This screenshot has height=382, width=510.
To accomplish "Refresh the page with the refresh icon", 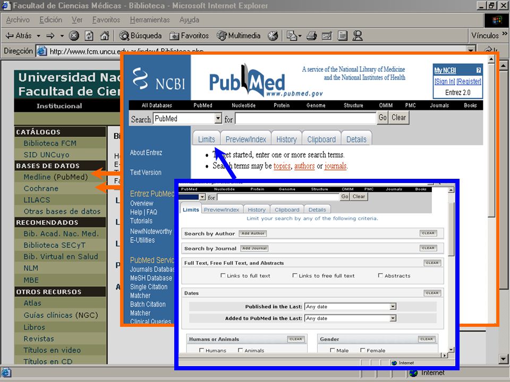I will (89, 36).
